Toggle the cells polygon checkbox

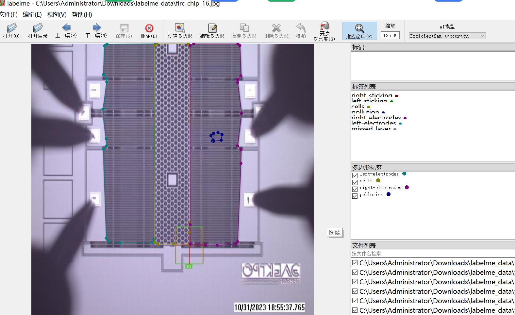[355, 182]
